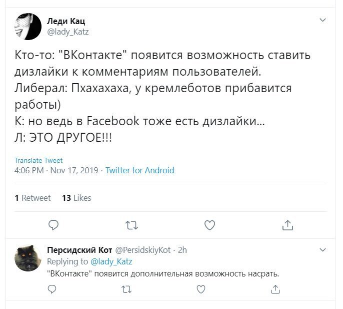
Task: Open the Twitter for Android link
Action: (x=140, y=170)
